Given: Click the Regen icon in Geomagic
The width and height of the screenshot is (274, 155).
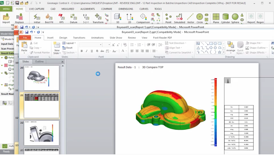Looking at the screenshot, I should point(260,18).
